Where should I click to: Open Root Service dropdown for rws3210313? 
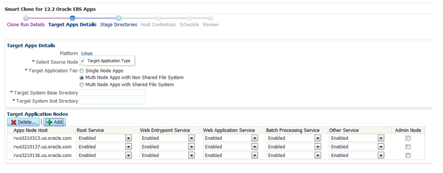tap(128, 138)
